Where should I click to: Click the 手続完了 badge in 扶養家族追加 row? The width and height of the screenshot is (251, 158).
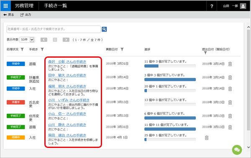[16, 77]
